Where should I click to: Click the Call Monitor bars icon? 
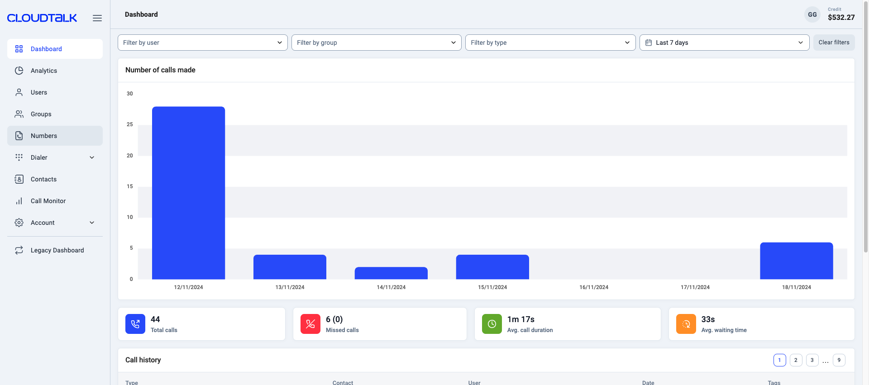[x=19, y=201]
